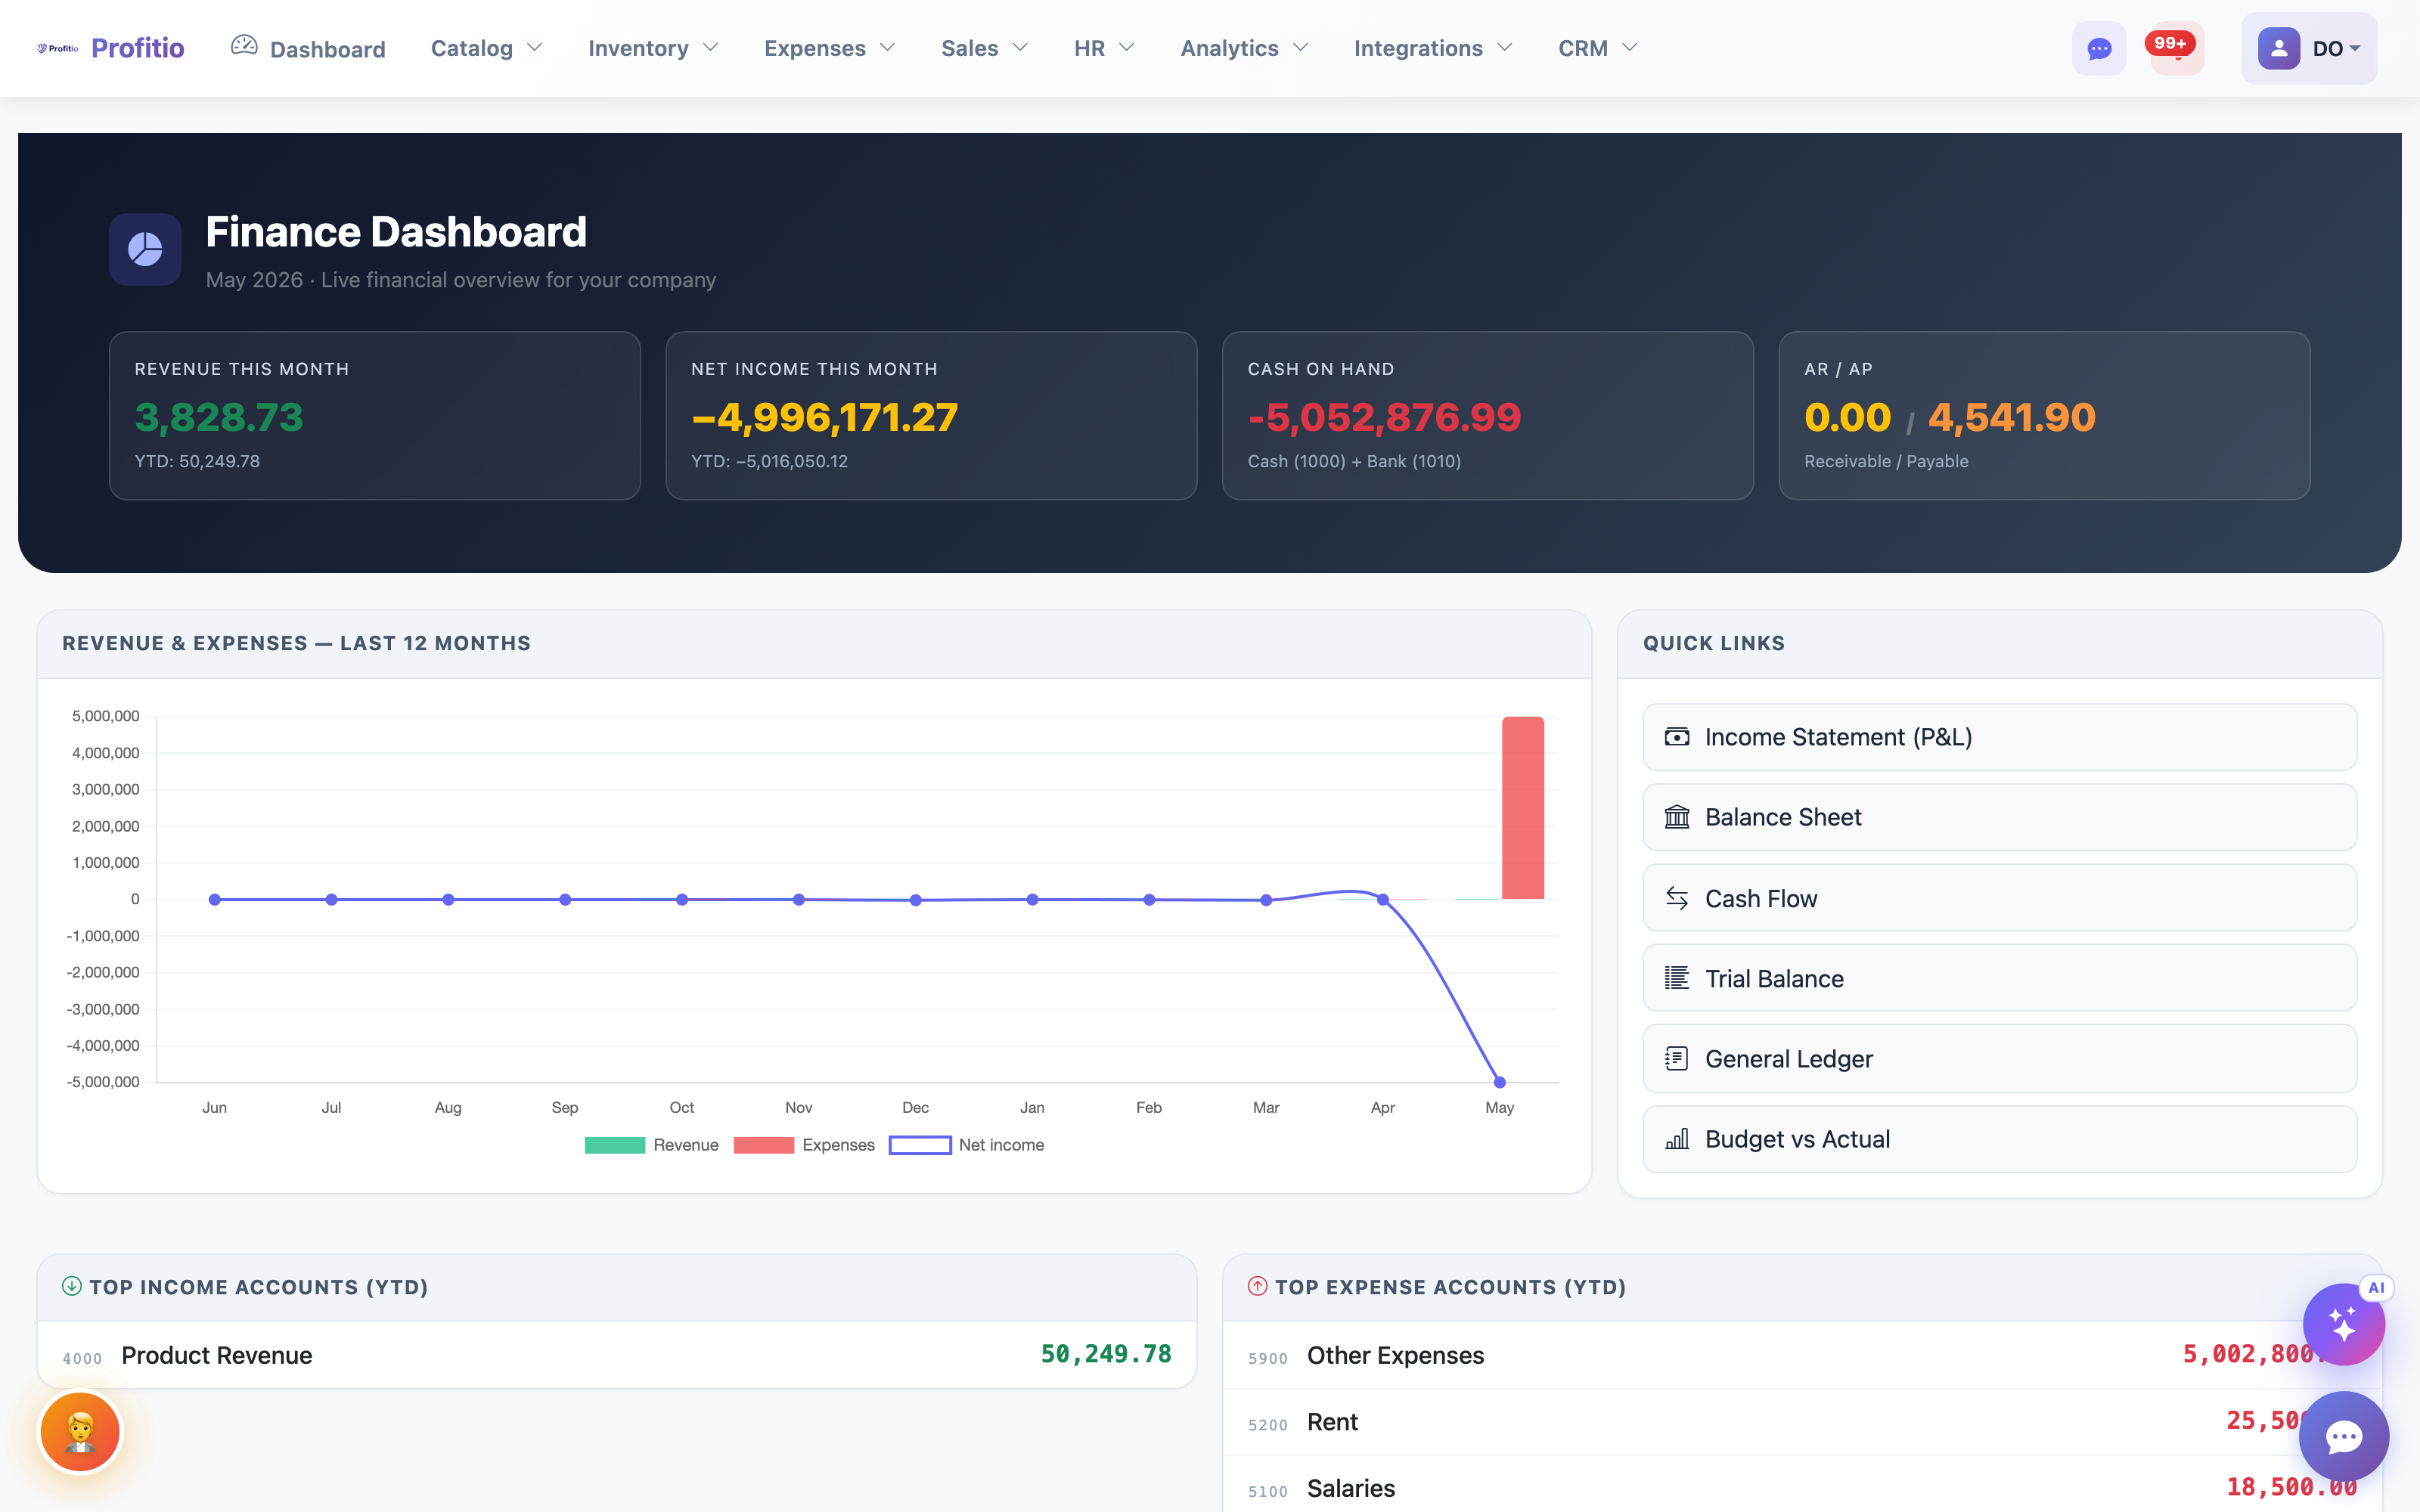Screen dimensions: 2420x1512
Task: Open Balance Sheet quick link
Action: coord(1999,817)
